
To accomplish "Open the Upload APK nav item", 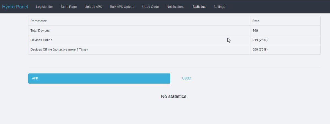I will click(93, 7).
